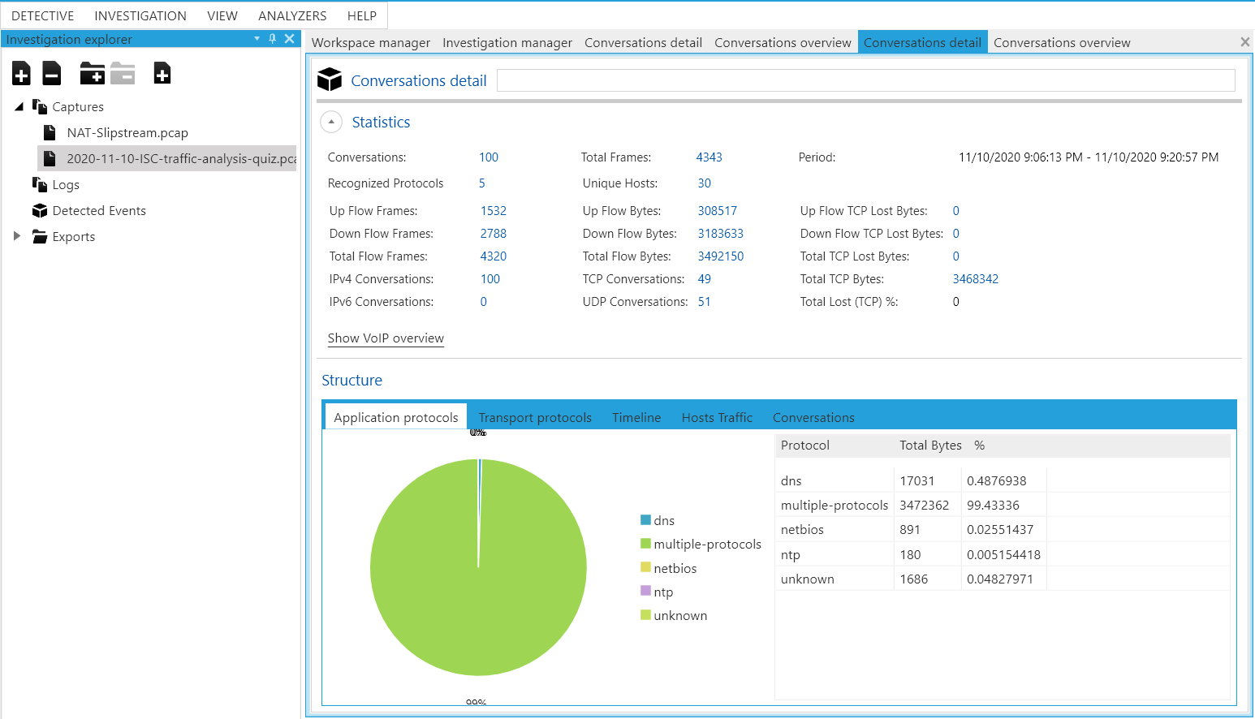Click the add folder icon

[92, 74]
